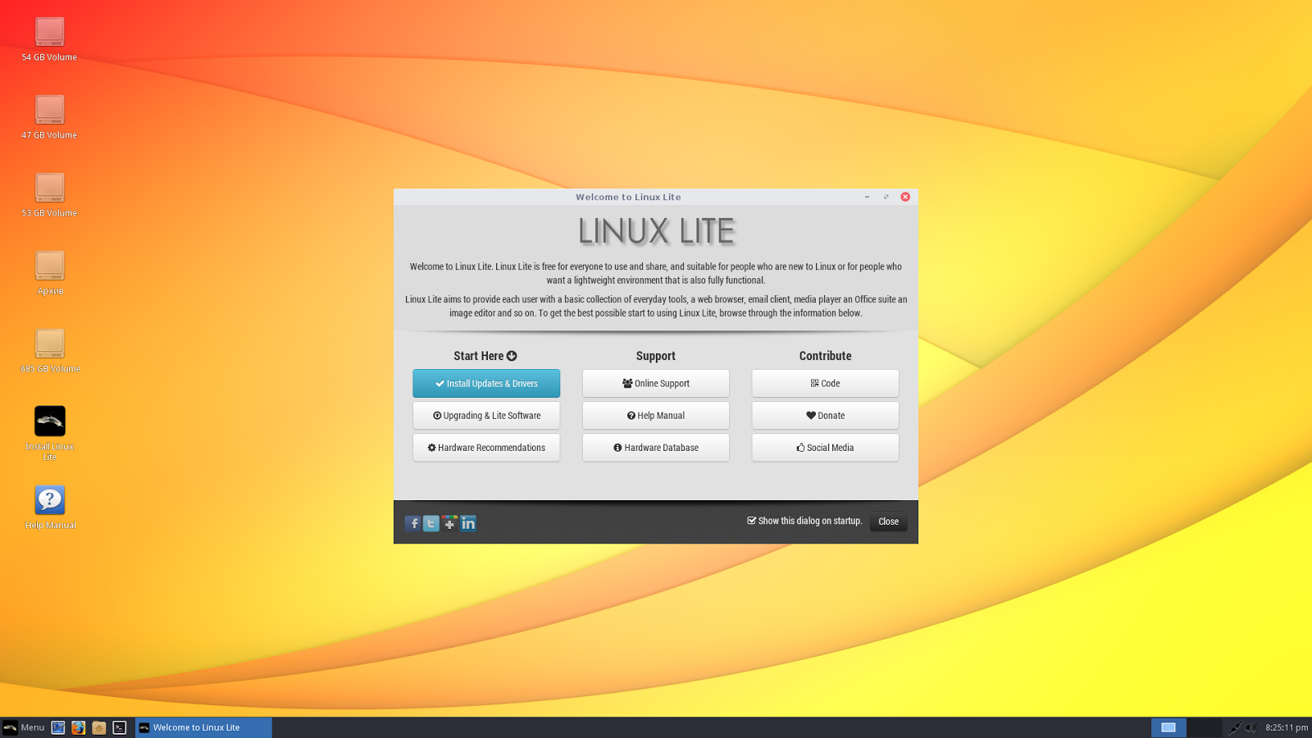Open the Help Manual desktop icon
This screenshot has height=738, width=1312.
tap(49, 499)
